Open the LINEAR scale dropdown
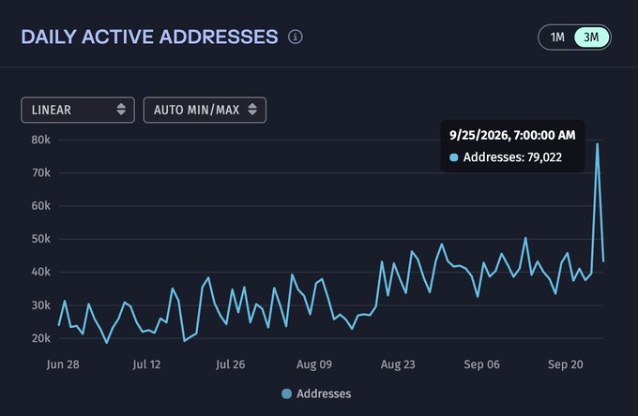The width and height of the screenshot is (638, 416). [78, 110]
